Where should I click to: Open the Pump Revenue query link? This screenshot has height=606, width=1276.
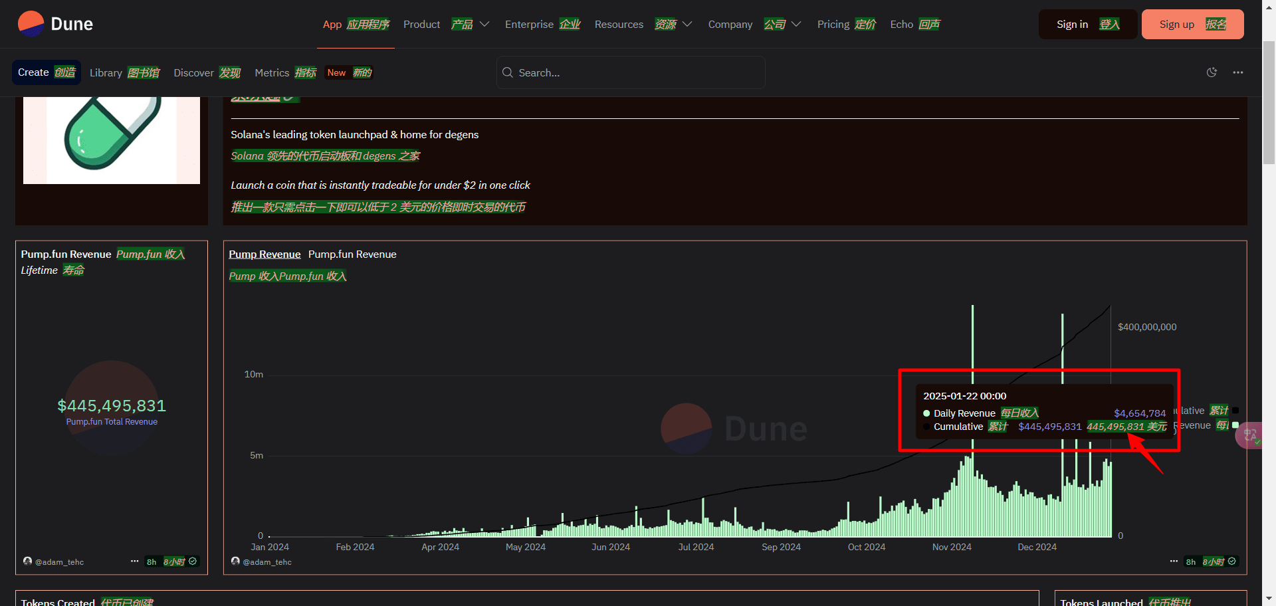pyautogui.click(x=265, y=254)
